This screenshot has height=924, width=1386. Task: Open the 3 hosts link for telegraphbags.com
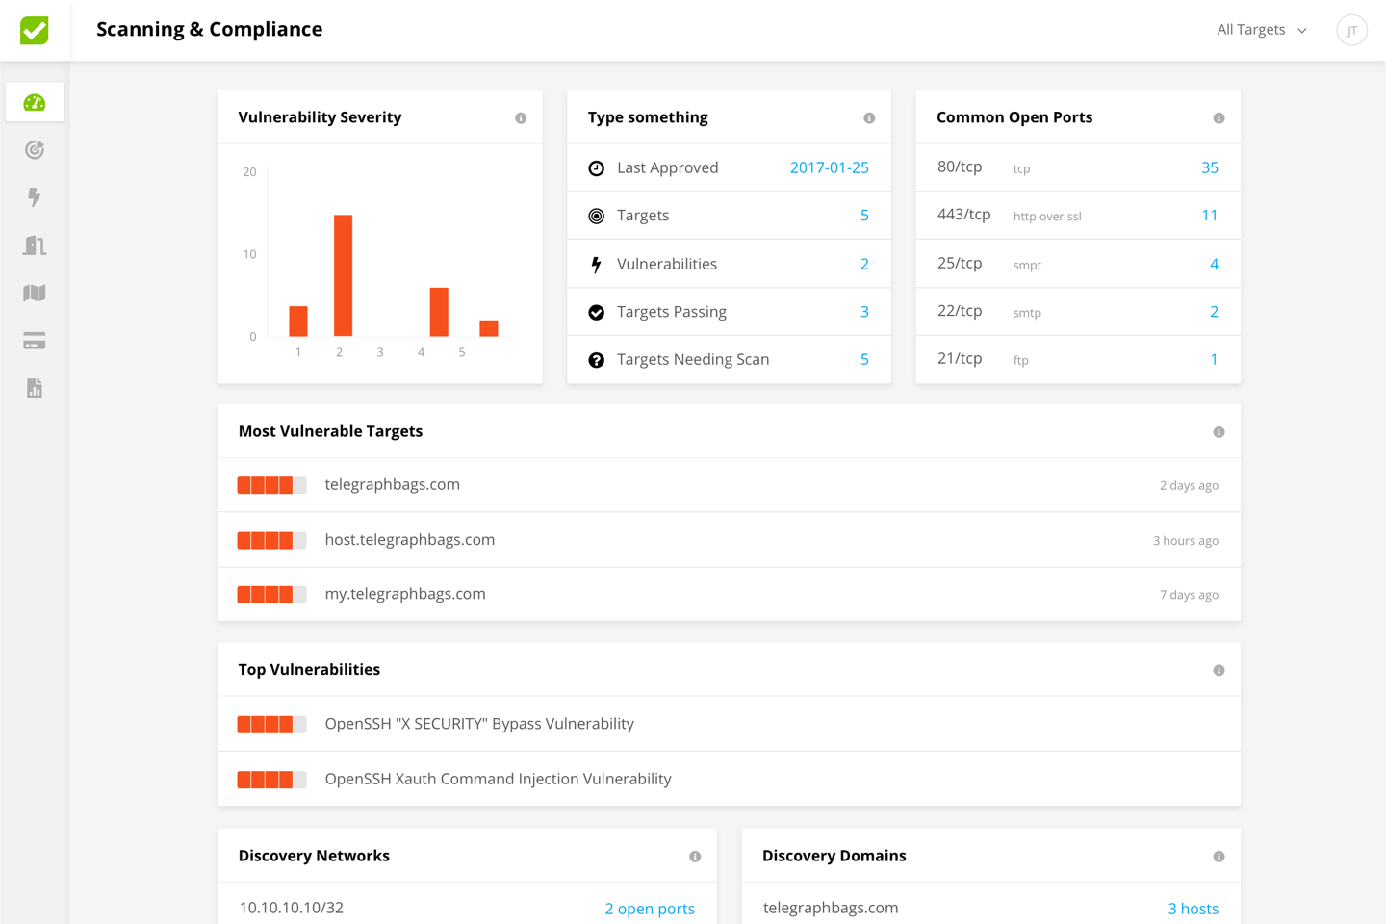pos(1193,909)
